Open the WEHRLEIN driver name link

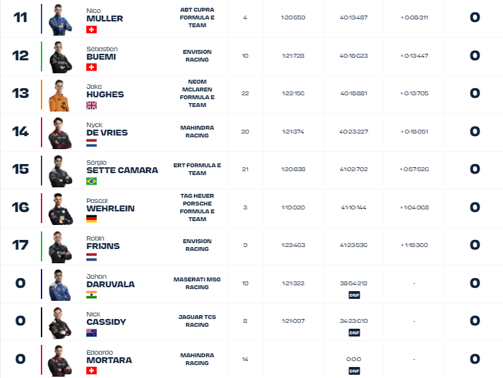[110, 209]
